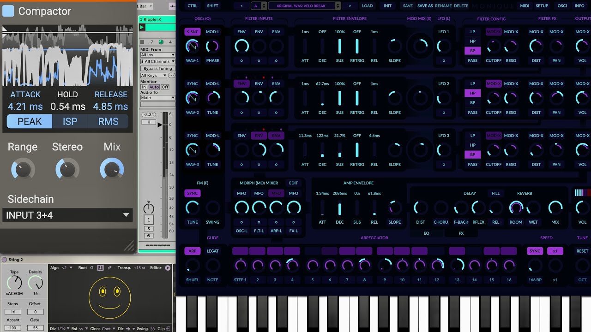Click the Compactor Stereo knob
Screen dimensions: 591x332
click(x=67, y=169)
